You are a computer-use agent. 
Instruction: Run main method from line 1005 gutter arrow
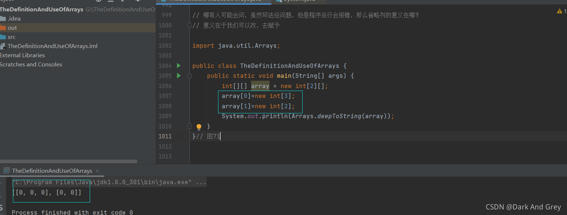pos(179,76)
